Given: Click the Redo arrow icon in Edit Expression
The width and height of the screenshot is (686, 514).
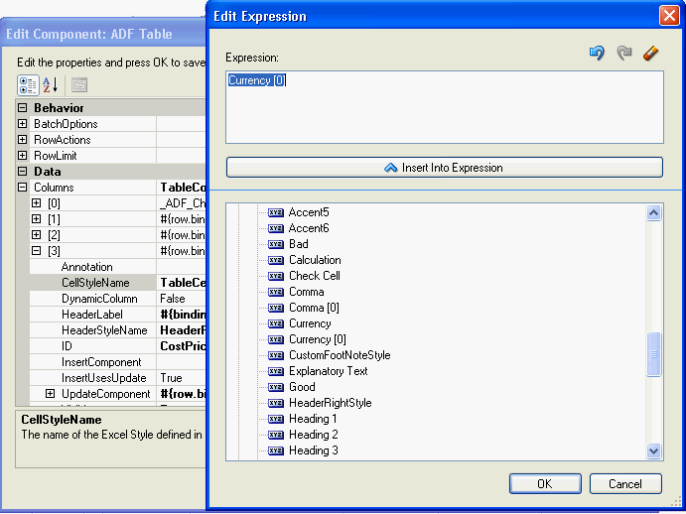Looking at the screenshot, I should (623, 53).
